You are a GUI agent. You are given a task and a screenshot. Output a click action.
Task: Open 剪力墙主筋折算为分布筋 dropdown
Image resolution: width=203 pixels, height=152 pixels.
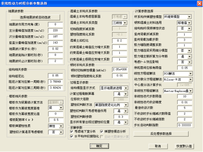pyautogui.click(x=185, y=57)
